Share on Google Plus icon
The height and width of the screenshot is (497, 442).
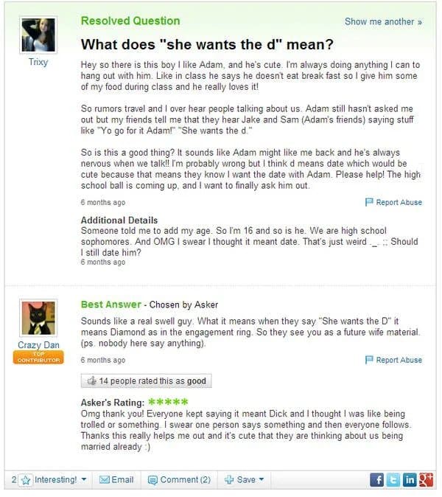click(425, 479)
